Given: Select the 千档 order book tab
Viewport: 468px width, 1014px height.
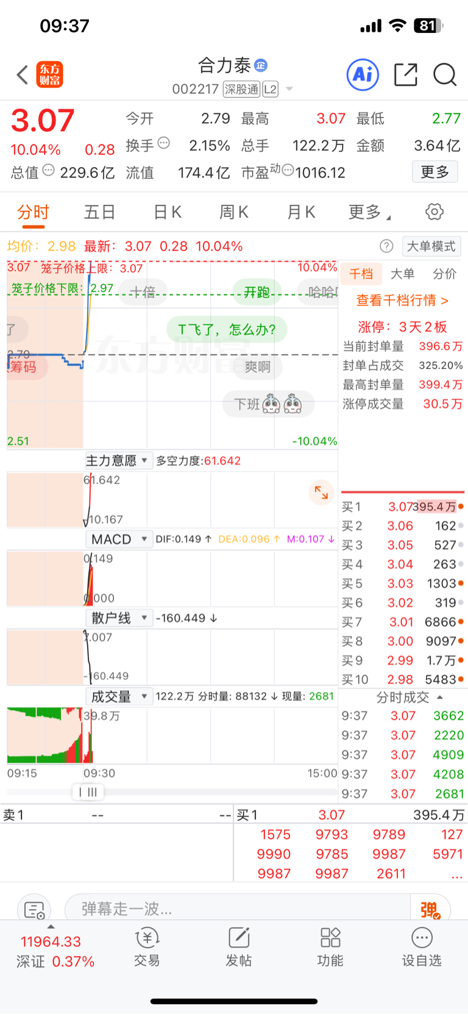Looking at the screenshot, I should (361, 274).
